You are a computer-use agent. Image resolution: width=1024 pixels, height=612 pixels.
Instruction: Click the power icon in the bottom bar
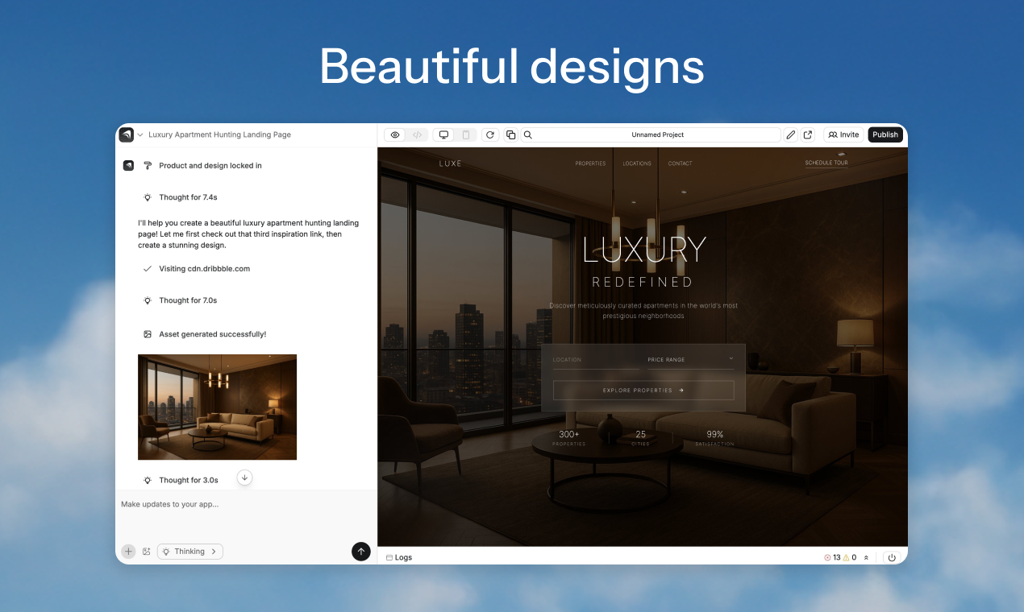pyautogui.click(x=891, y=557)
